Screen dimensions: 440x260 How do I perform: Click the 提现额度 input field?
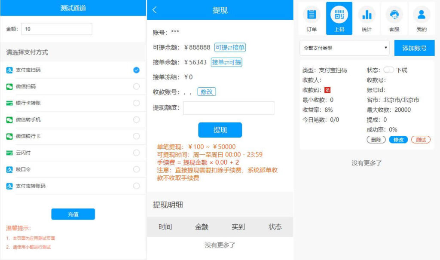(228, 108)
